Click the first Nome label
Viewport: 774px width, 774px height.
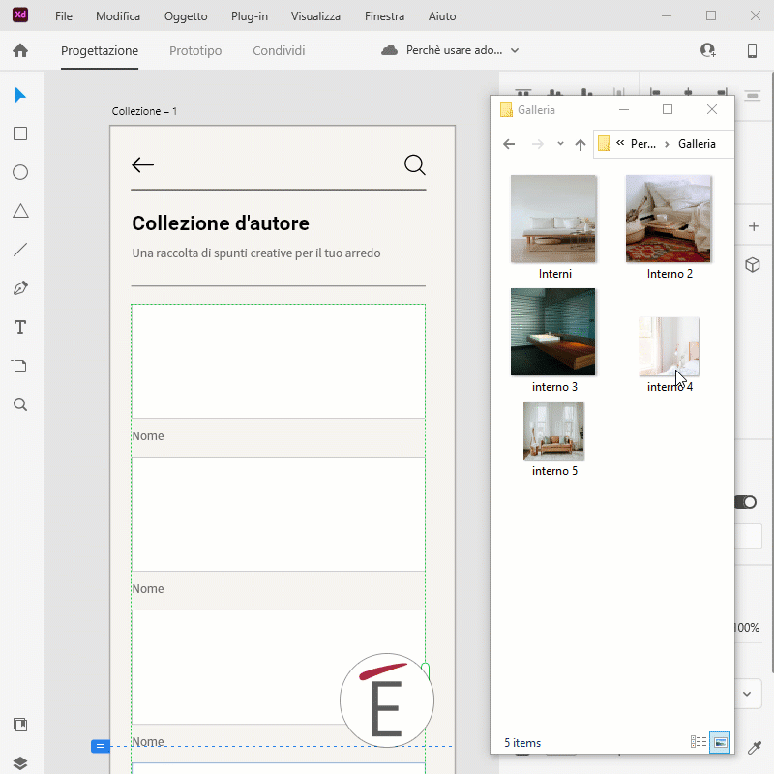pos(148,436)
